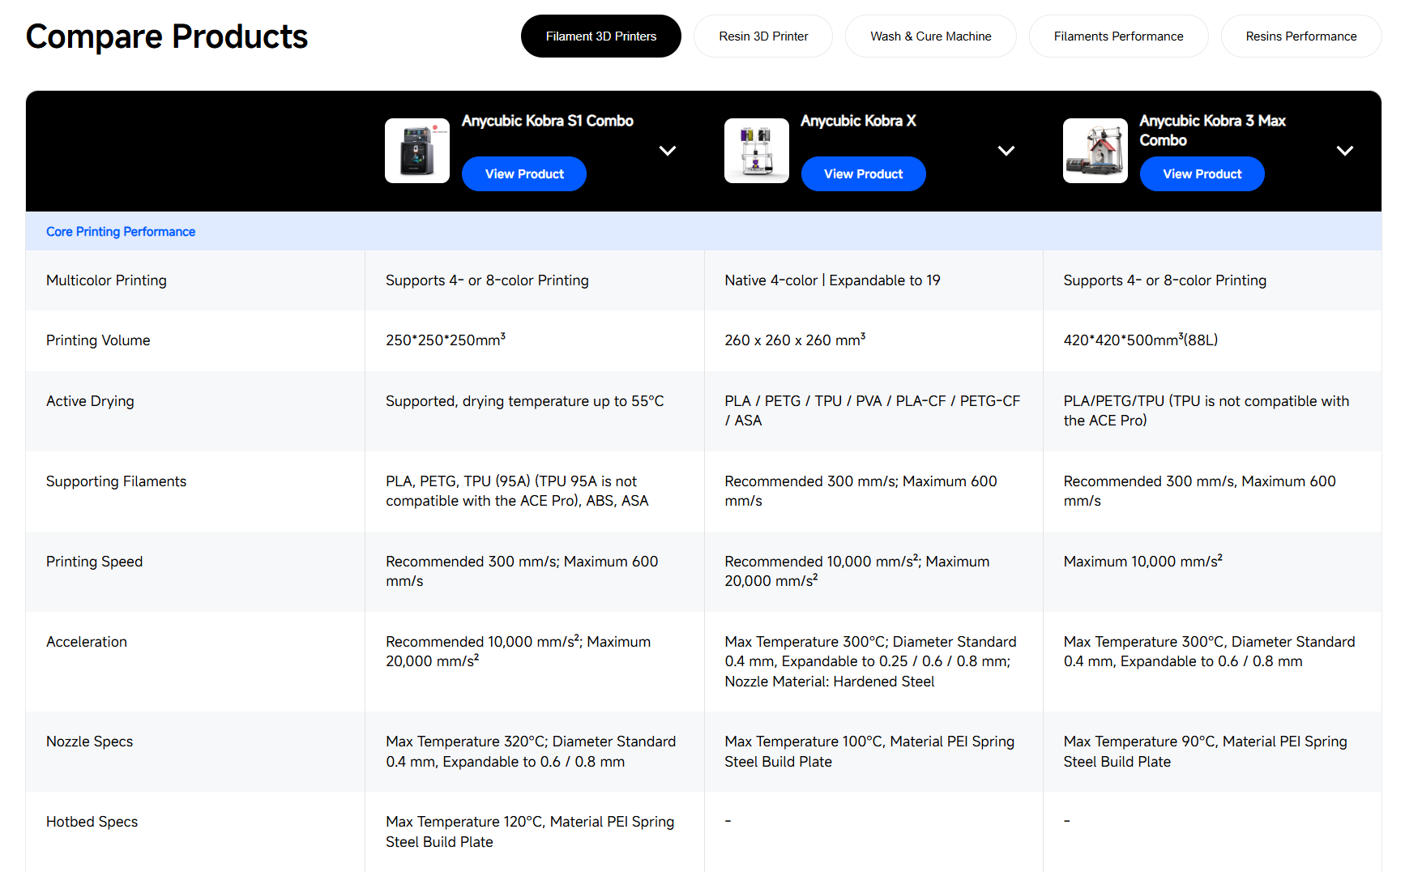Select the Active Drying row label

pyautogui.click(x=90, y=401)
